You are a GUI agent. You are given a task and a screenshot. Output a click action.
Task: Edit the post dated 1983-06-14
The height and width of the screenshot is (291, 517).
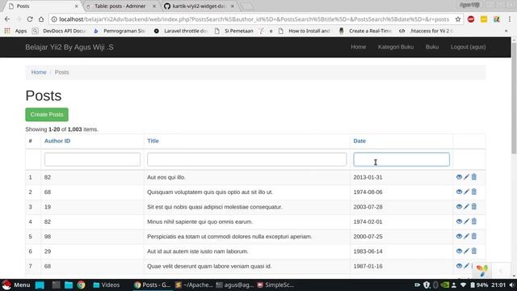(467, 251)
